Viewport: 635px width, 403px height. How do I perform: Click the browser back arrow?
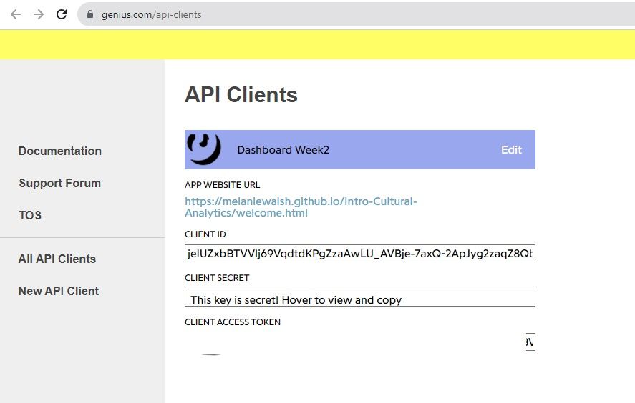point(16,14)
